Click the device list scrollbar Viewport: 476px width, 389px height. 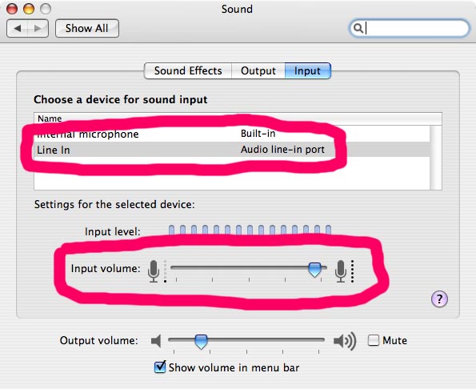(x=436, y=158)
